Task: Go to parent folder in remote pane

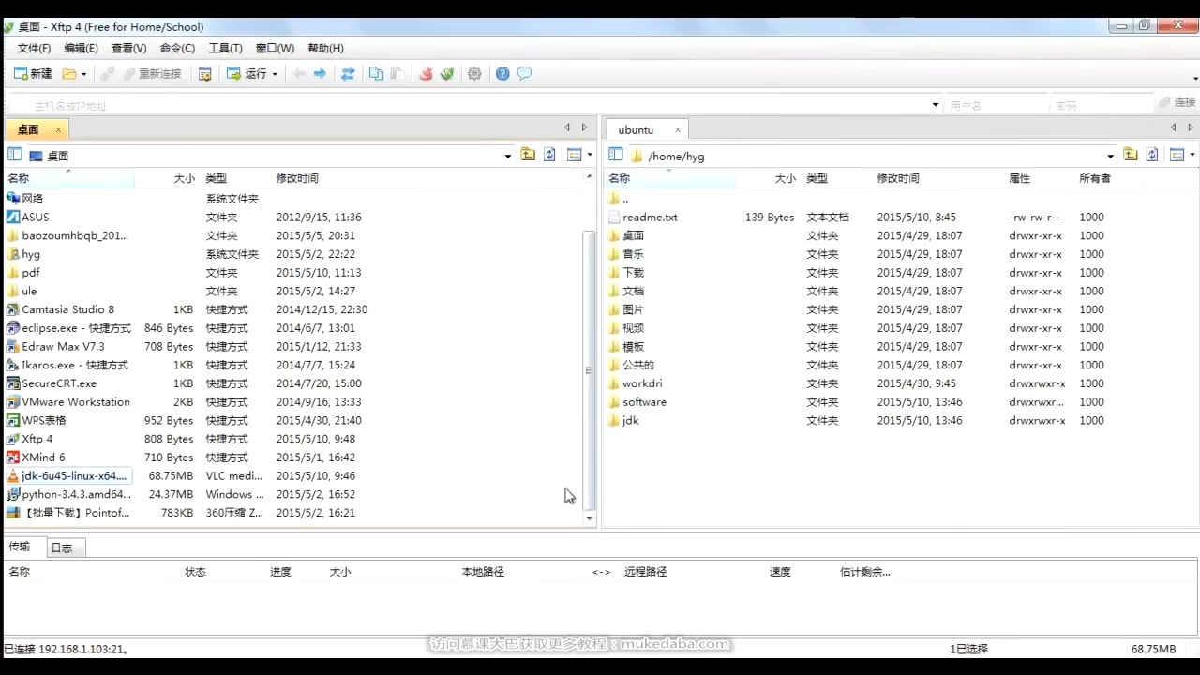Action: pyautogui.click(x=1131, y=155)
